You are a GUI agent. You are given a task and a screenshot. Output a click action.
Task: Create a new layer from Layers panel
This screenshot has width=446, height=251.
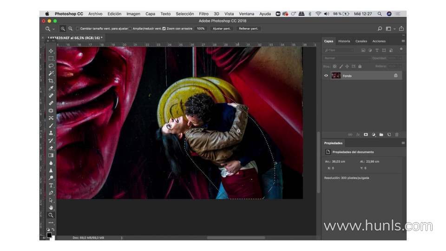(x=389, y=135)
